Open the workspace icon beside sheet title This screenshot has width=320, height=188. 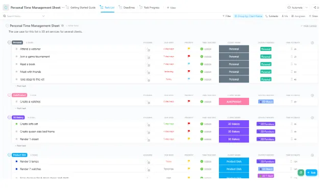[6, 8]
